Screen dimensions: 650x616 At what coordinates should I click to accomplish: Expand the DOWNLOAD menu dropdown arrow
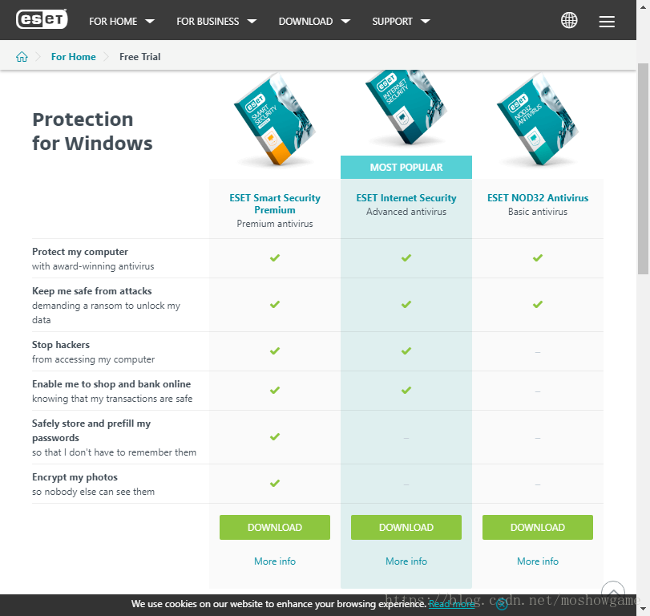pos(345,21)
